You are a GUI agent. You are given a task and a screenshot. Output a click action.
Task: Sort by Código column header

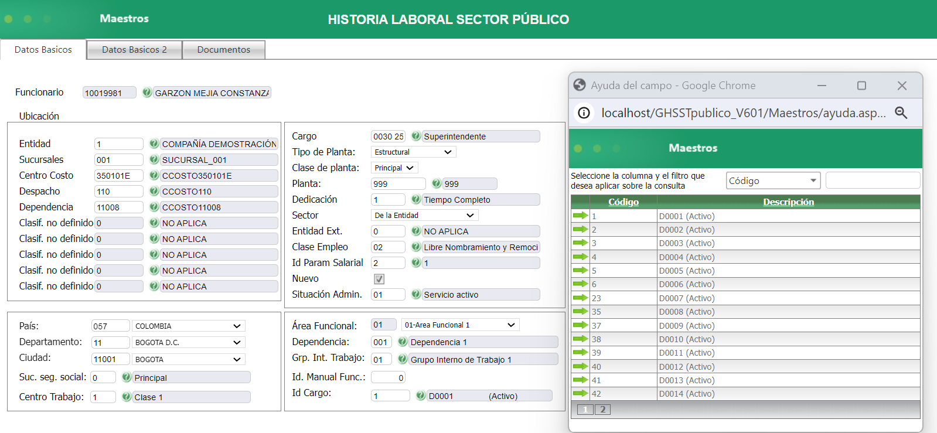(623, 202)
